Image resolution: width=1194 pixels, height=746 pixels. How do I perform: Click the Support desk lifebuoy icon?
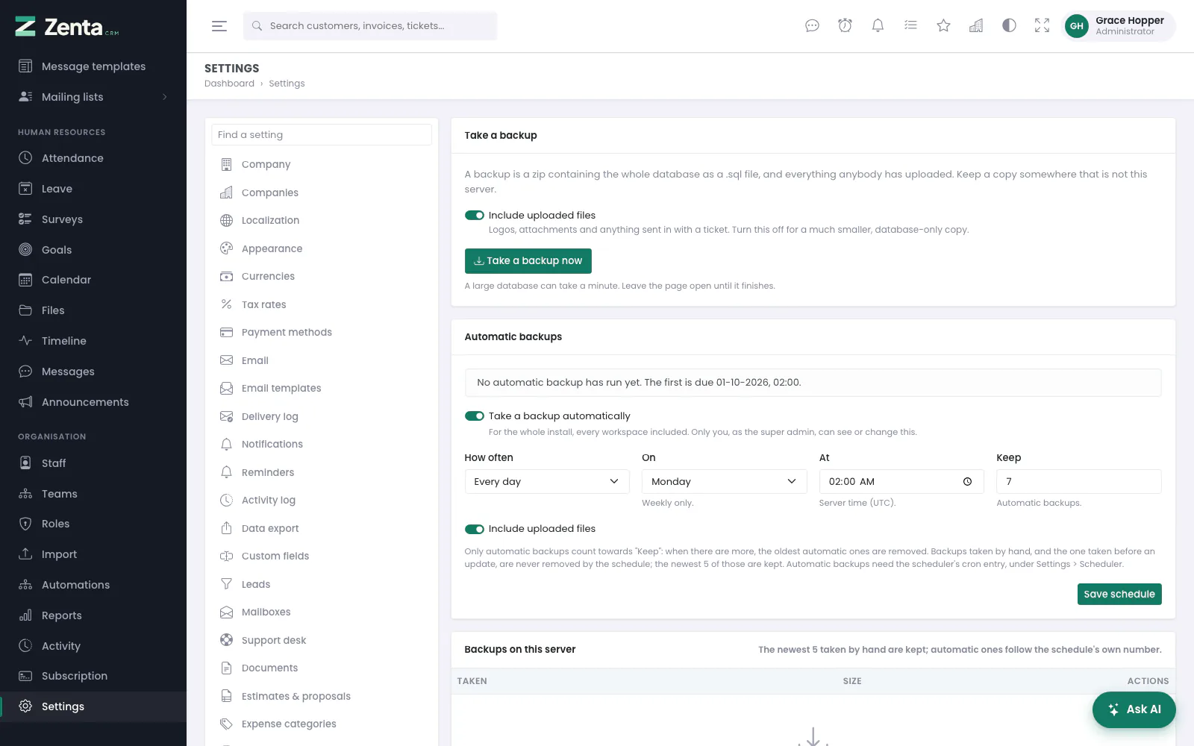(226, 640)
